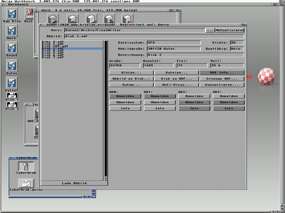The height and width of the screenshot is (213, 285).
Task: Click Abmelden under AD1
Action: [x=160, y=102]
